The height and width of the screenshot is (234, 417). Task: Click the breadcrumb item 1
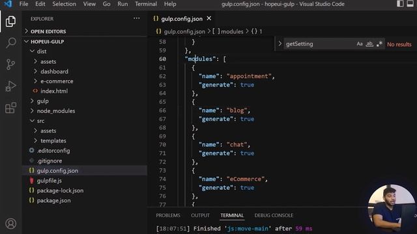261,32
